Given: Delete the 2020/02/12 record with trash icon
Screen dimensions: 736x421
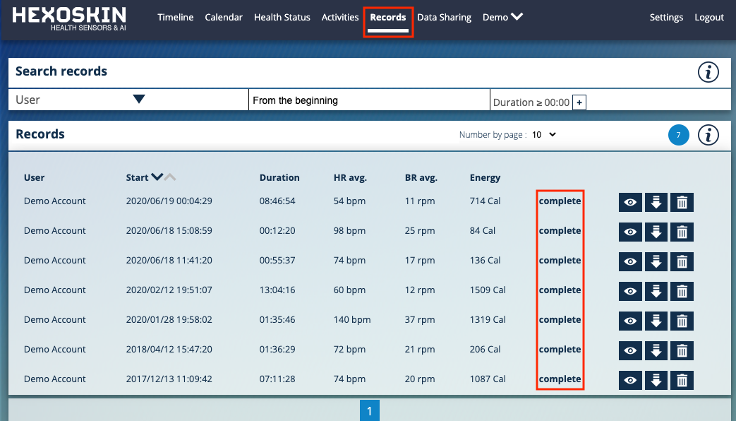Looking at the screenshot, I should pyautogui.click(x=681, y=291).
